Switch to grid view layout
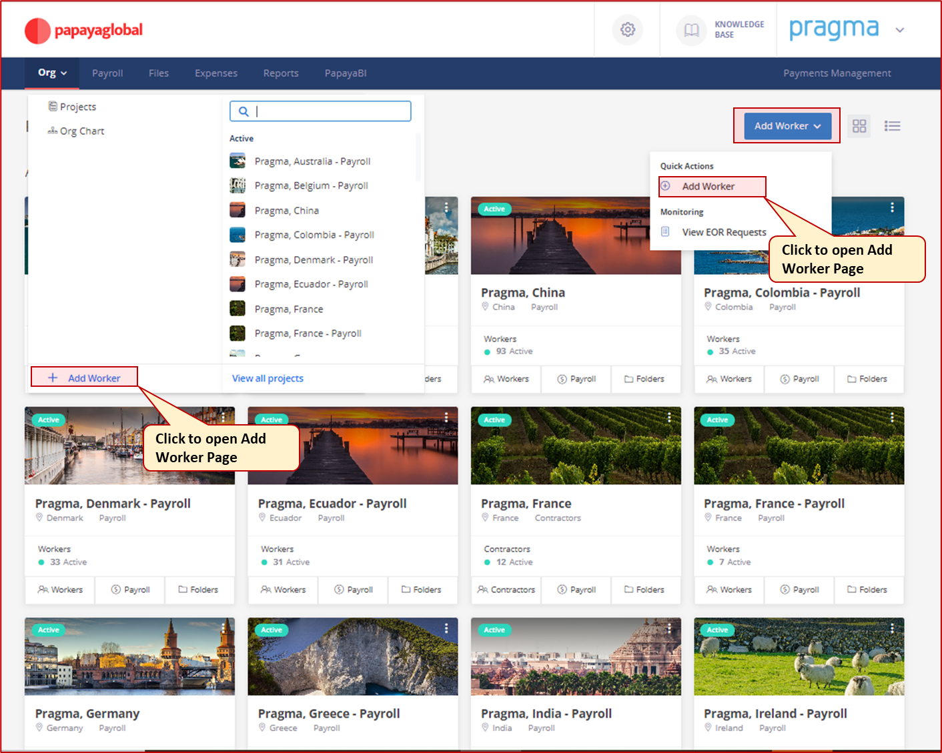 coord(859,126)
